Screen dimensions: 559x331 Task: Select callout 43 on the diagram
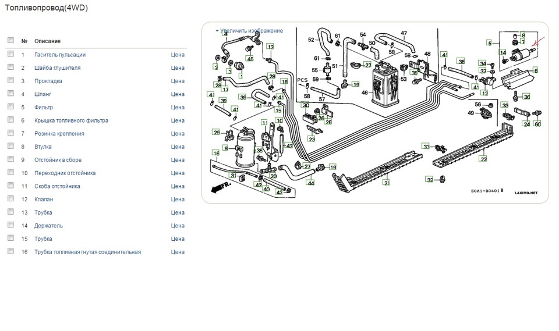289,146
